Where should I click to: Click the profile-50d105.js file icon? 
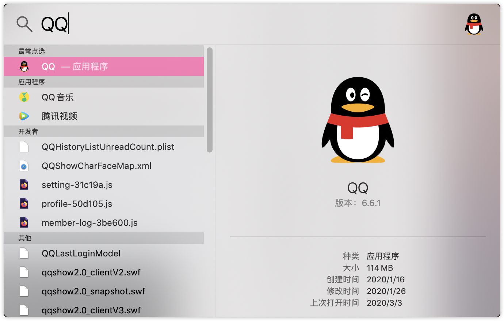pyautogui.click(x=24, y=204)
